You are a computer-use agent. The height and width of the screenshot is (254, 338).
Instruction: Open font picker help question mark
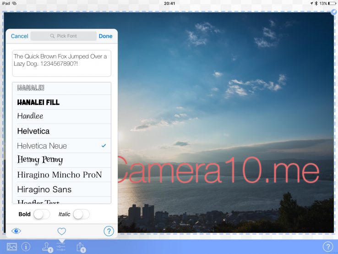109,231
